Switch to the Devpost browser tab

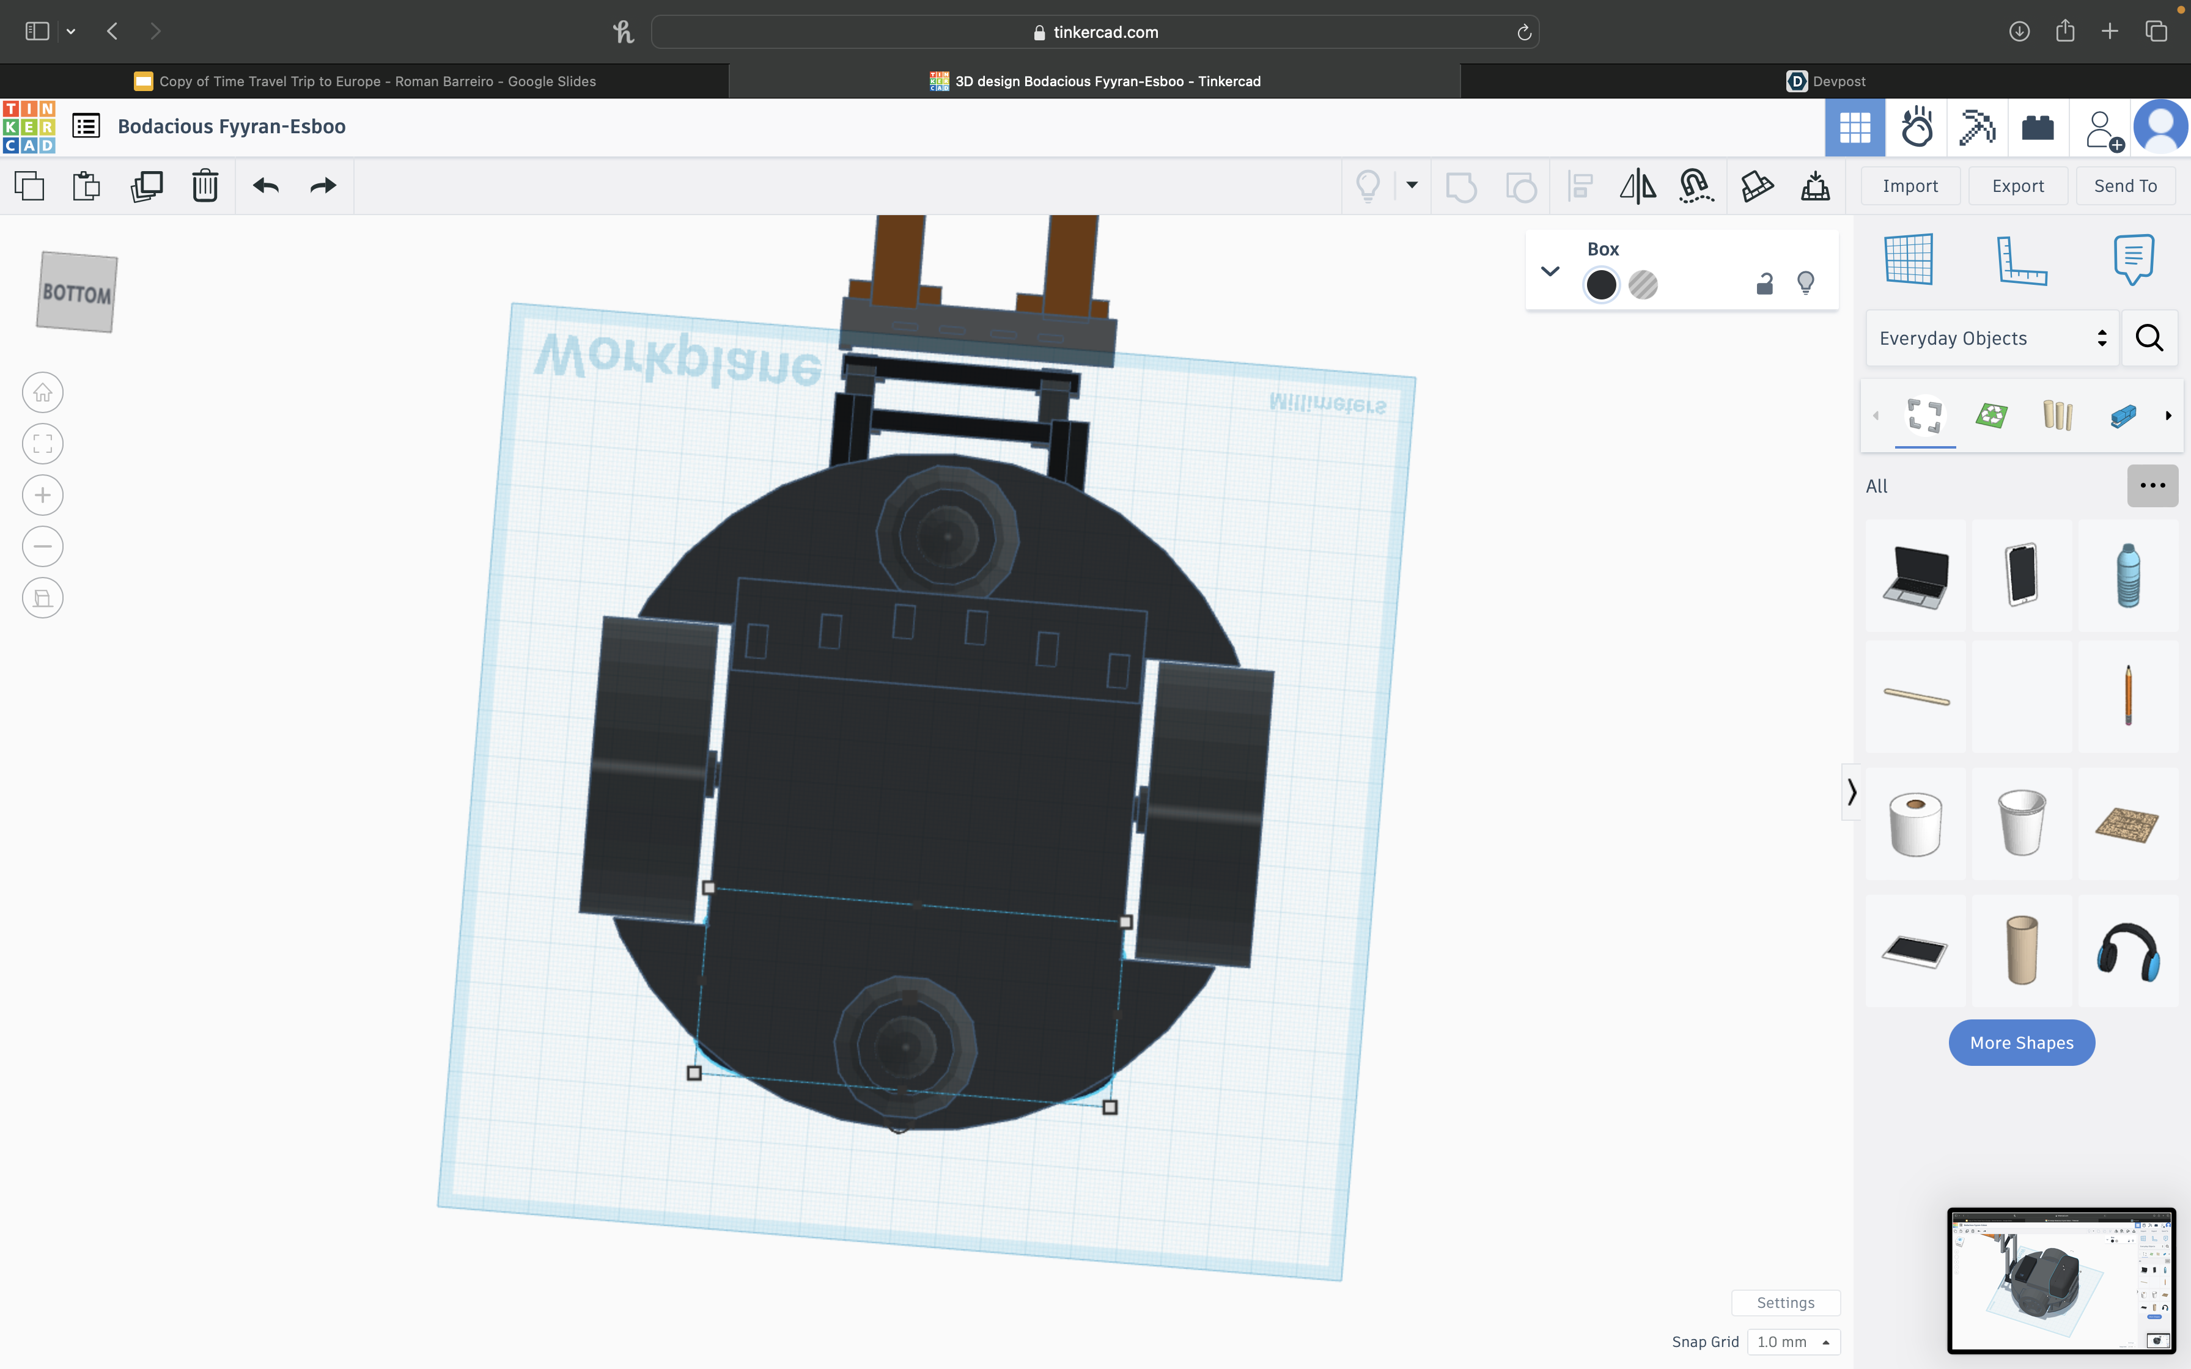[1825, 81]
